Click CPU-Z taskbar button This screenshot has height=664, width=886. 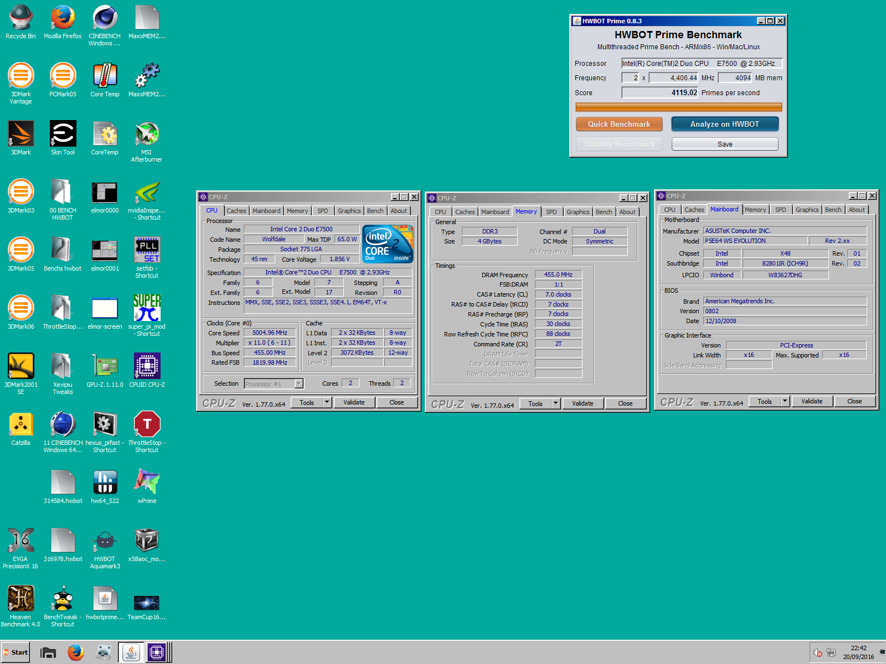(x=157, y=652)
